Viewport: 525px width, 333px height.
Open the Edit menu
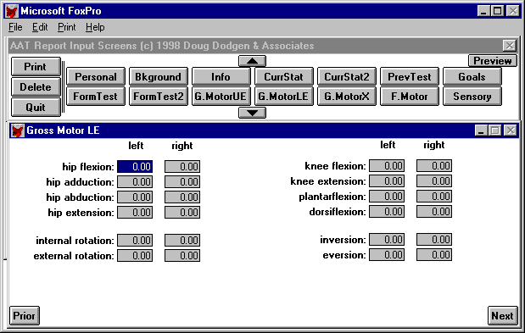click(40, 27)
